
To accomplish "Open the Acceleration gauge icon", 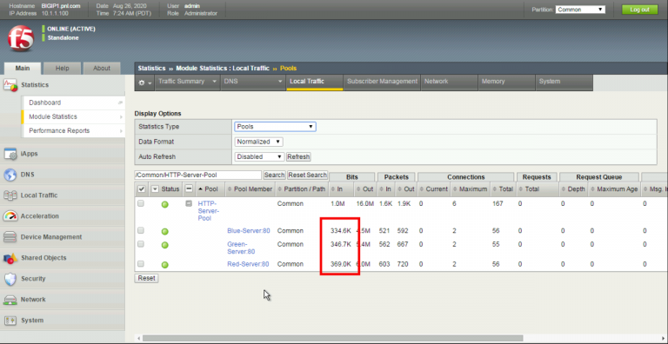I will point(10,216).
